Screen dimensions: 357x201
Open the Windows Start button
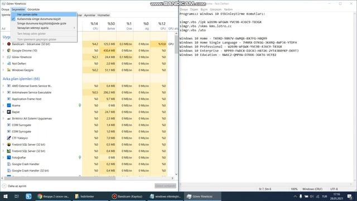[x=6, y=196]
